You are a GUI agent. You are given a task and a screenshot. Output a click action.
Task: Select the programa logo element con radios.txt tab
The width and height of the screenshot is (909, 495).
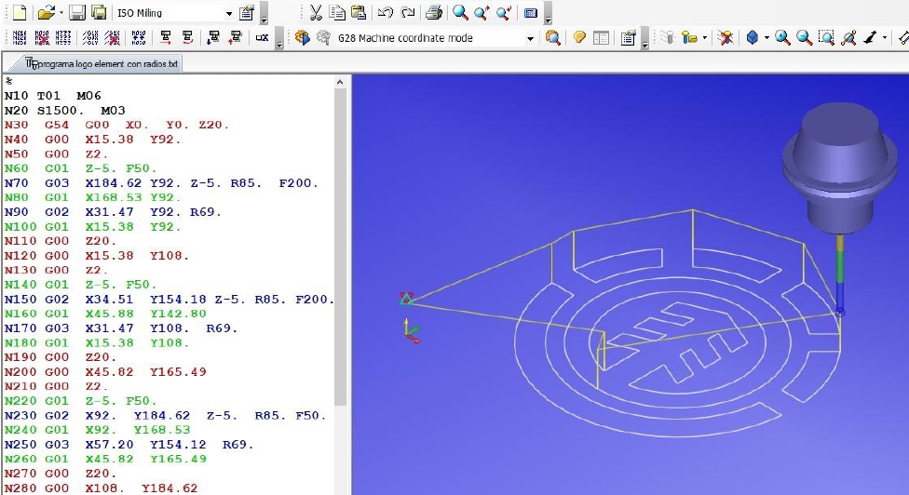[x=102, y=63]
